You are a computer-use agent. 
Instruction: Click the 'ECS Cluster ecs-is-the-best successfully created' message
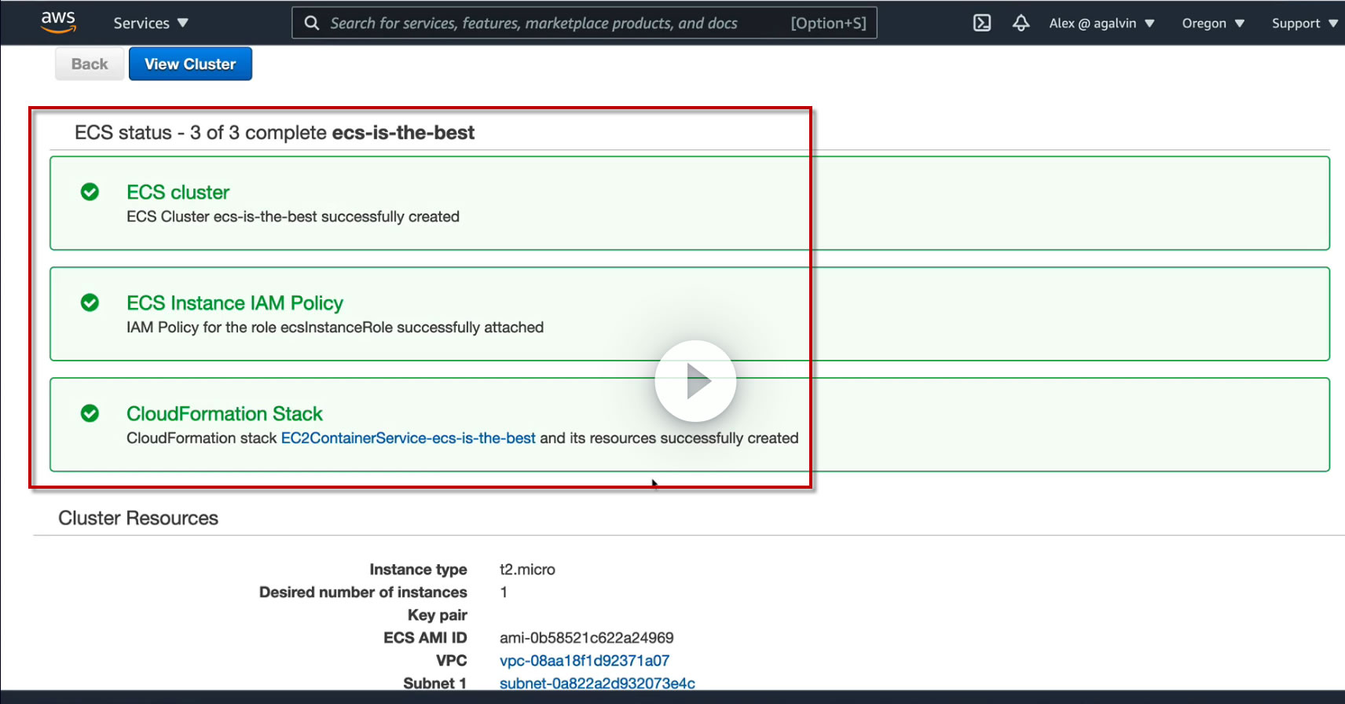(293, 217)
